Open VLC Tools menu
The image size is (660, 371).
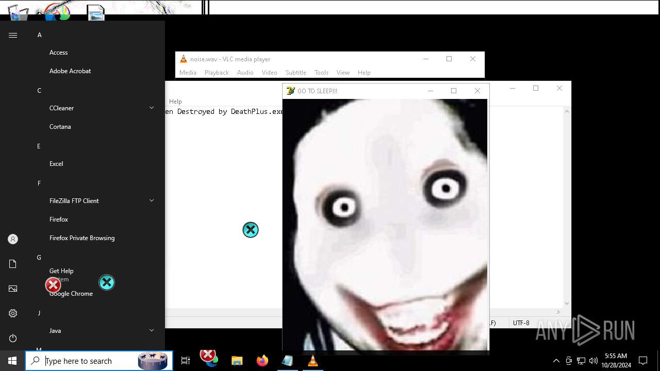click(321, 73)
